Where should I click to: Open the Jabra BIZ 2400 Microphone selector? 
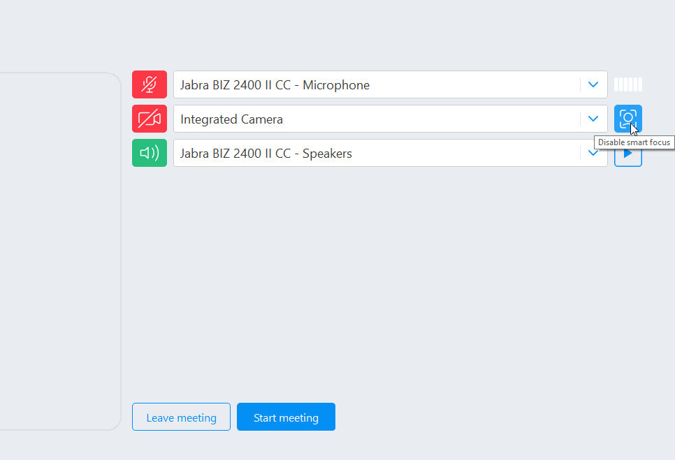[x=391, y=84]
